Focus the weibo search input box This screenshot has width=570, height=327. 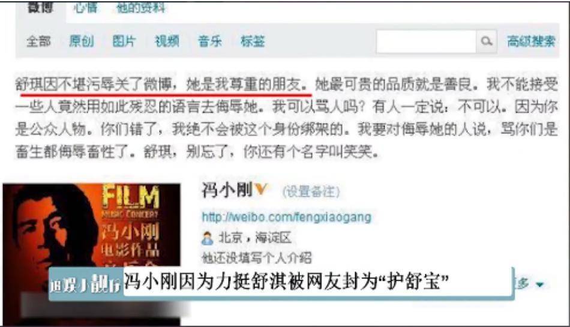pyautogui.click(x=427, y=42)
